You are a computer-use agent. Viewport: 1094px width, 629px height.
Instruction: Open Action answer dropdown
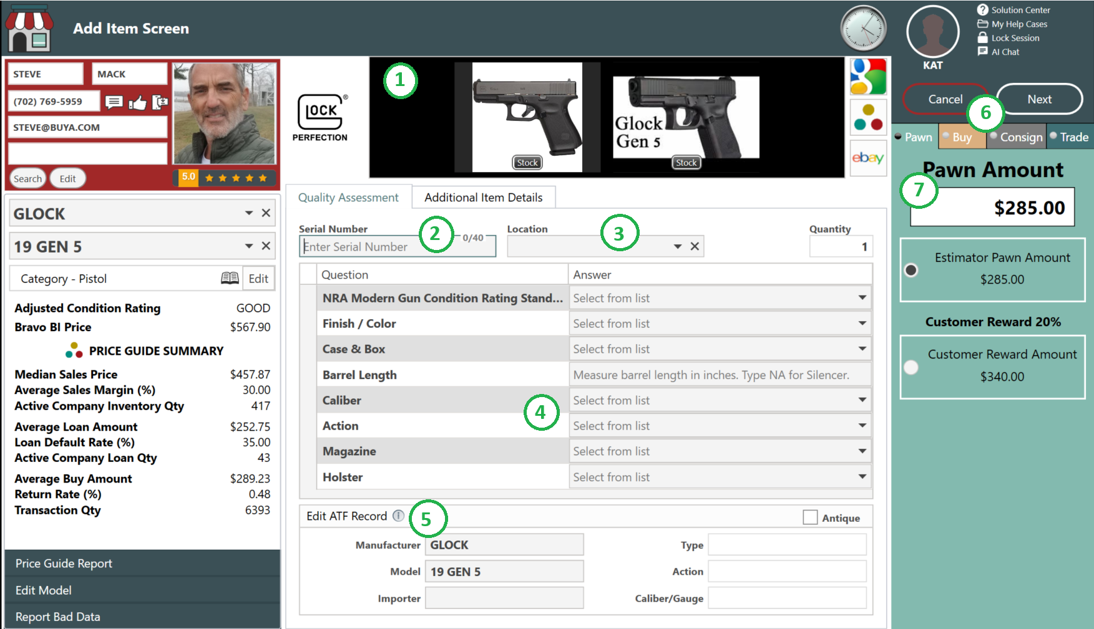pos(720,426)
